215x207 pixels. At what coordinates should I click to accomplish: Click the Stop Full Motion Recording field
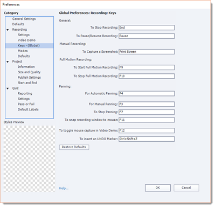click(147, 76)
